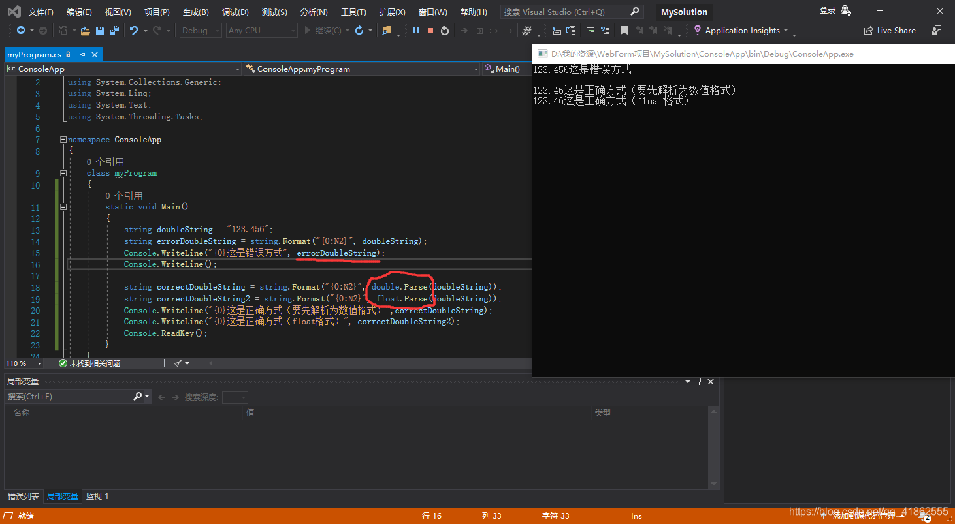Viewport: 955px width, 524px height.
Task: Click the Visual Studio search box
Action: (572, 12)
